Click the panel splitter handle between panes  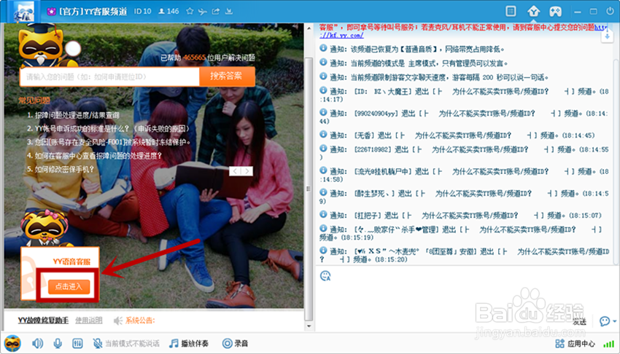(x=308, y=189)
